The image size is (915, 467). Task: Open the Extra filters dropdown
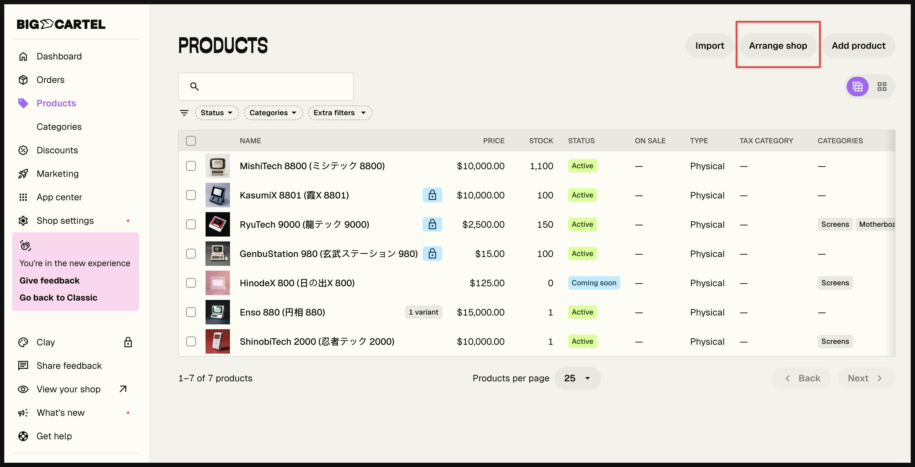pos(339,112)
